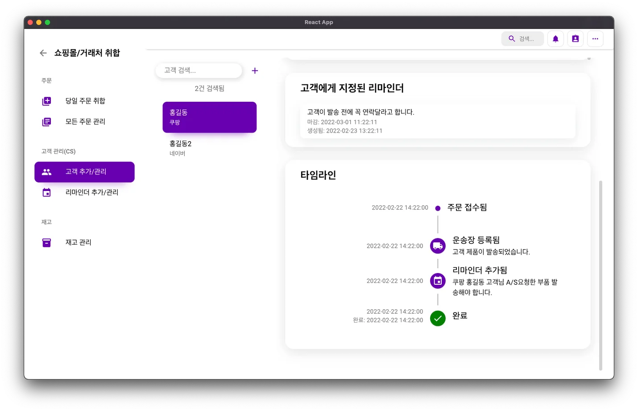Click the green checkmark 완료 icon
The width and height of the screenshot is (638, 411).
click(x=438, y=318)
